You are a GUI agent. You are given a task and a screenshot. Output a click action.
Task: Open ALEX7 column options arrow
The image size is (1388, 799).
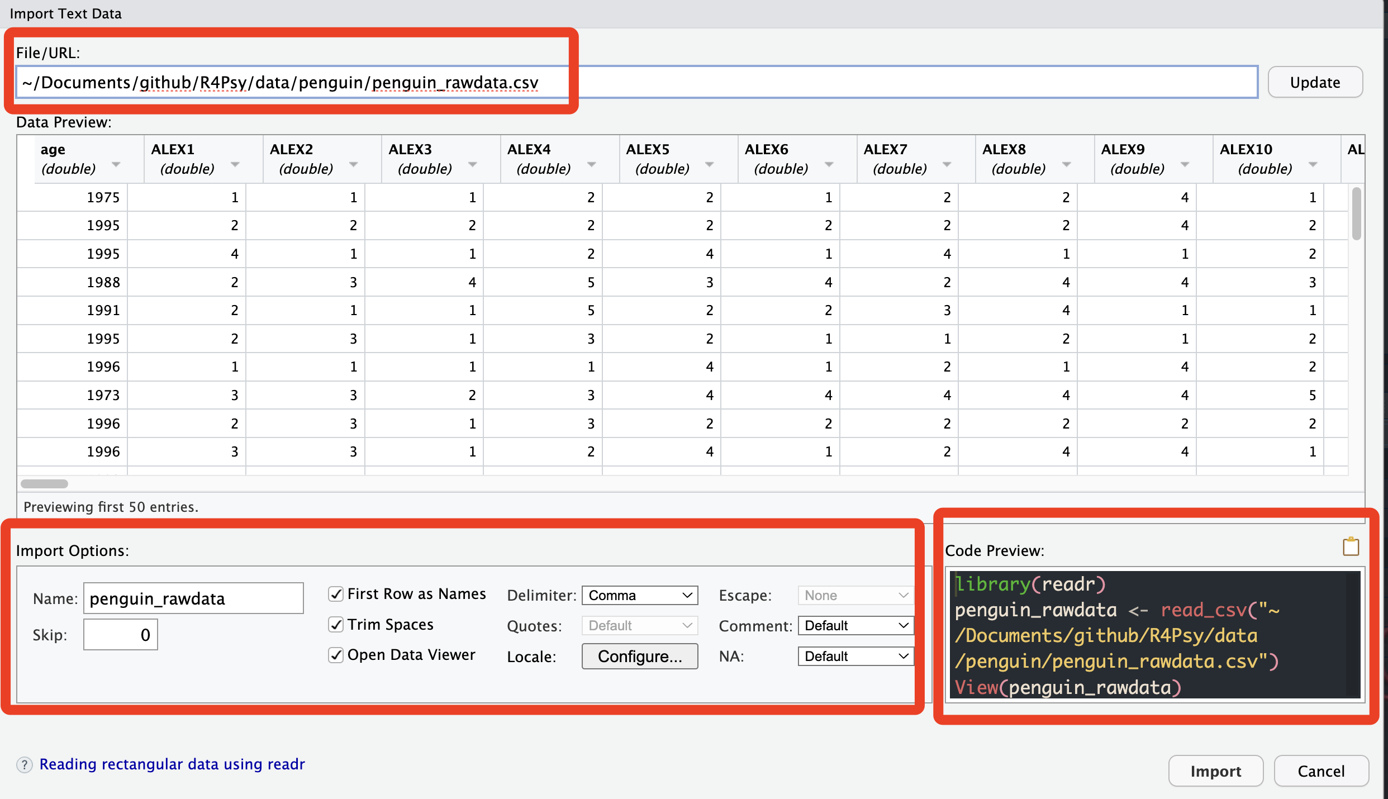(947, 165)
